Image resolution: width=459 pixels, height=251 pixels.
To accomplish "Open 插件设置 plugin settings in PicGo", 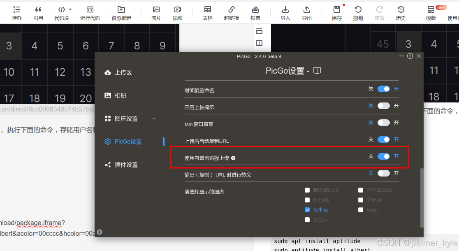I will point(121,165).
